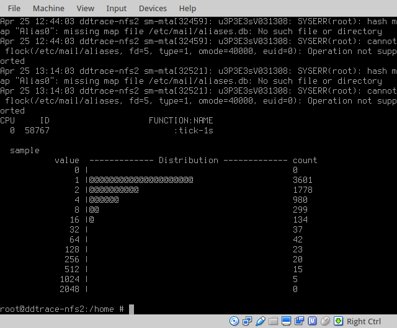Click the display monitor status icon
397x328 pixels.
287,321
